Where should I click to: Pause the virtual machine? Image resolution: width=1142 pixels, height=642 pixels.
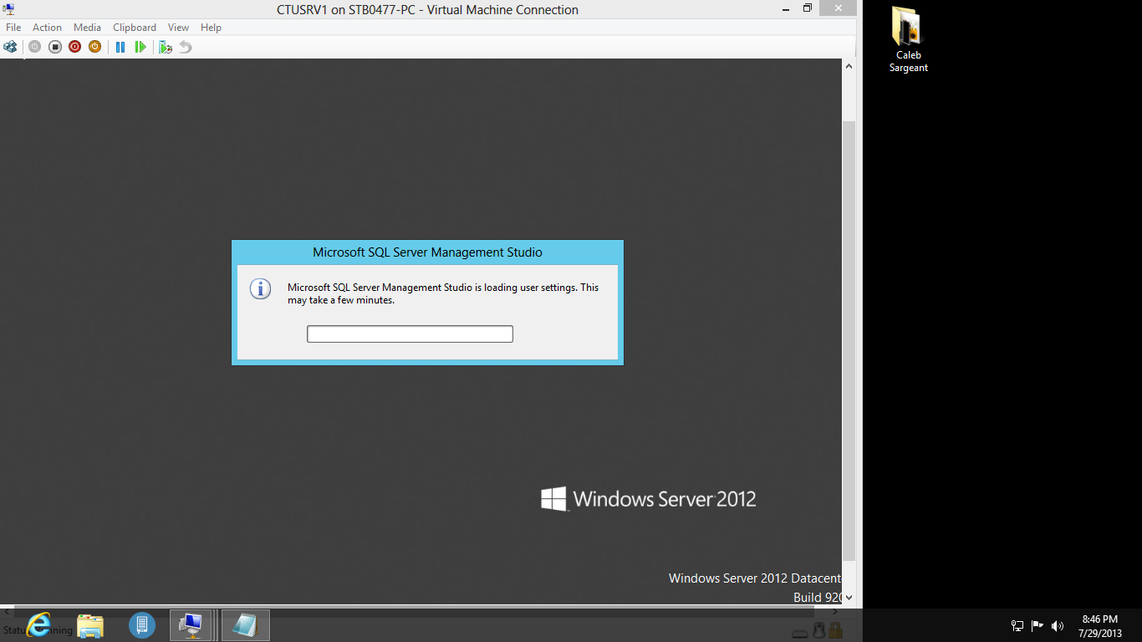(x=120, y=47)
